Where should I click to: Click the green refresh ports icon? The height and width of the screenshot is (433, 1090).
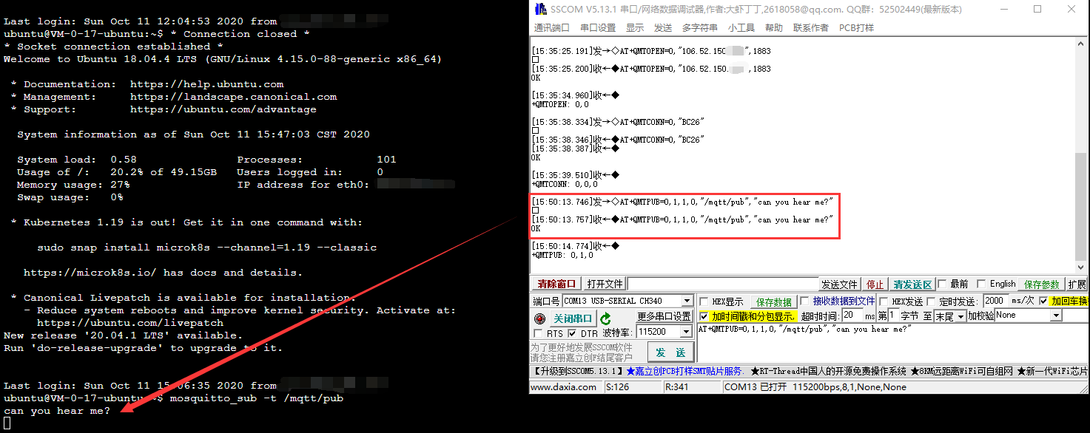(x=605, y=318)
